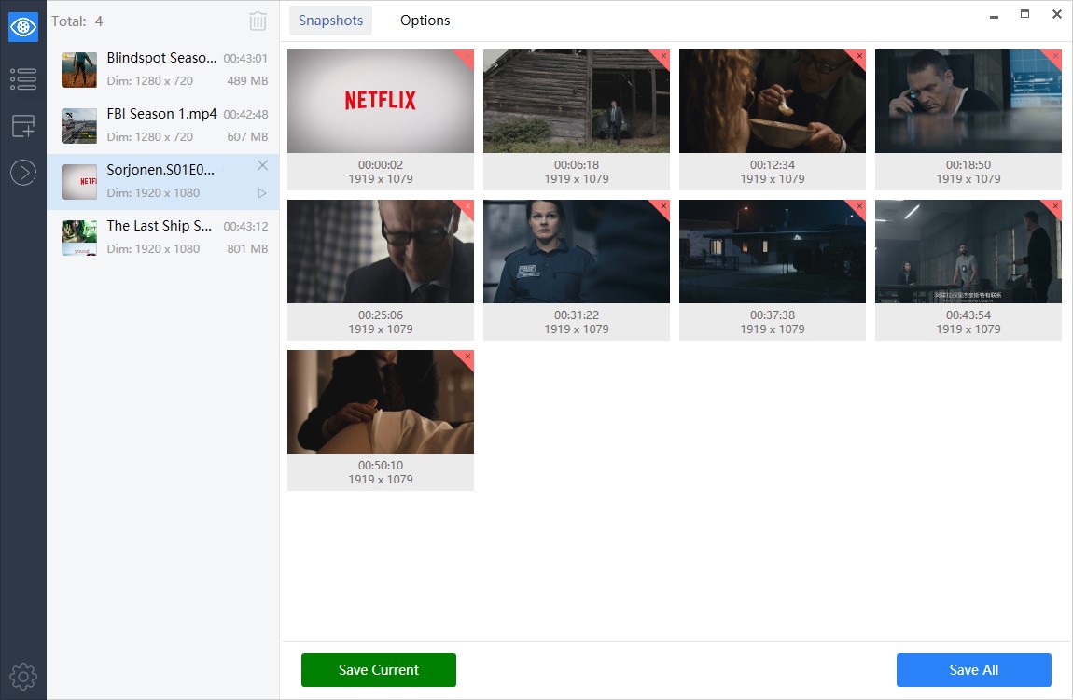
Task: Open the Netflix logo snapshot at 00:00:02
Action: click(x=381, y=102)
